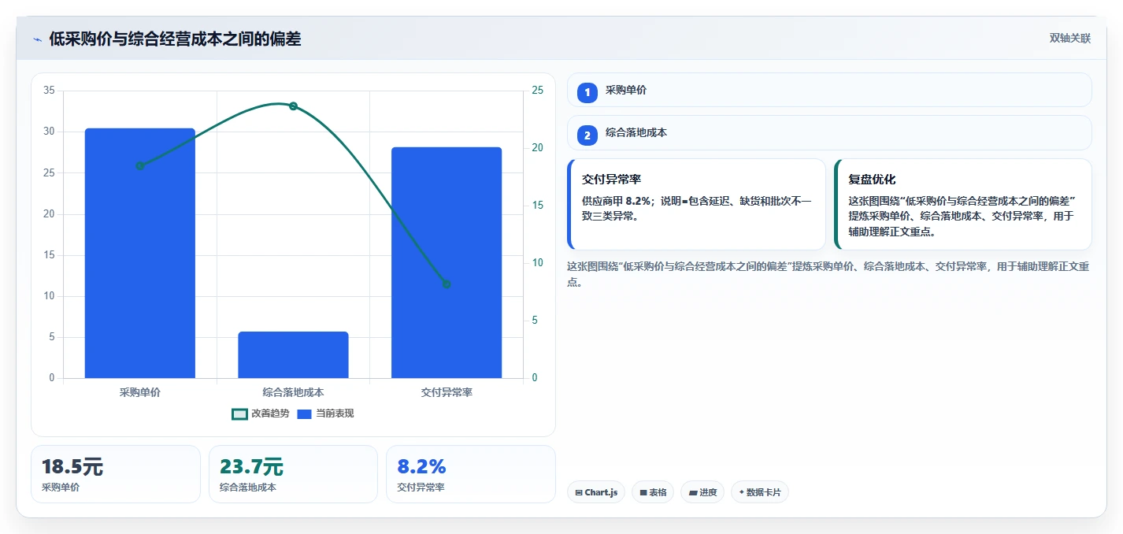Click the 复盘优化 card heading
Screen dimensions: 1123x534
pyautogui.click(x=872, y=180)
